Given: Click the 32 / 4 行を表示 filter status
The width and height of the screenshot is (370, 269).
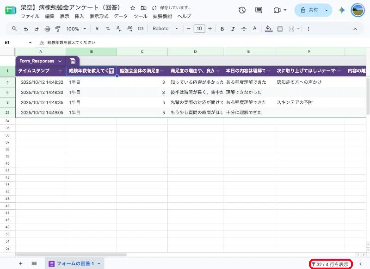Looking at the screenshot, I should click(x=331, y=264).
